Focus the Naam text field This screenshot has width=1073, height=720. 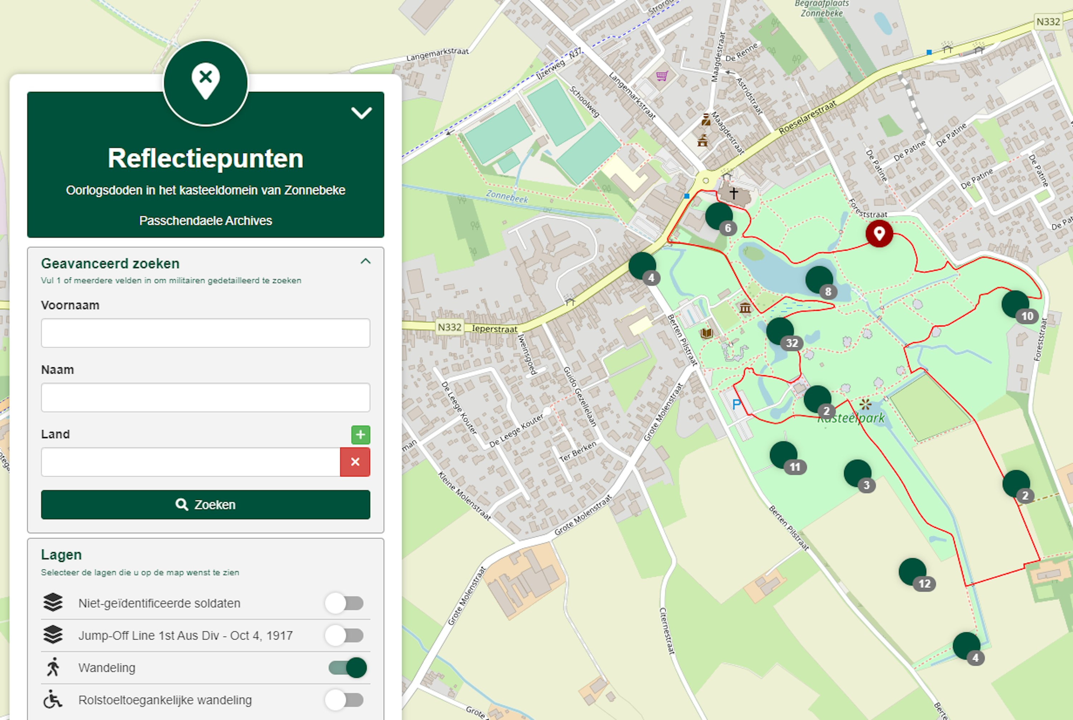[205, 397]
